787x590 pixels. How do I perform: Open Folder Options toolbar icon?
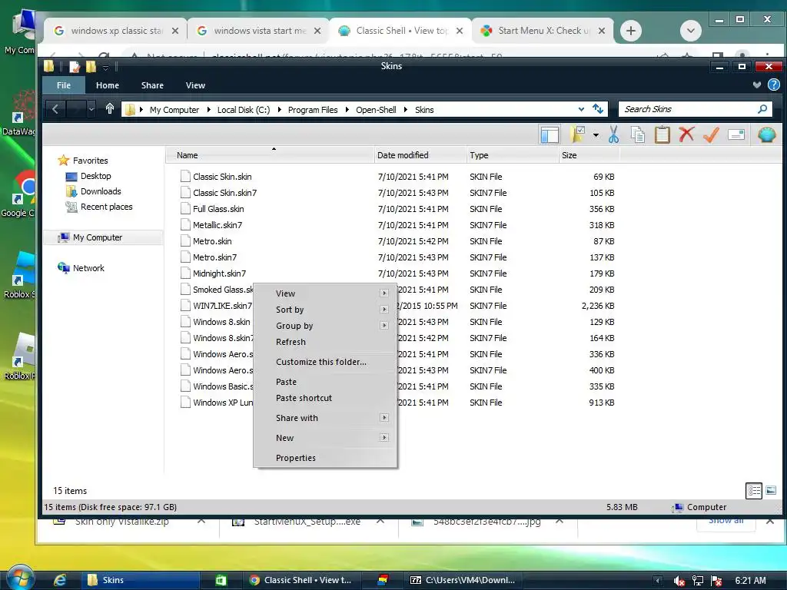[x=577, y=134]
